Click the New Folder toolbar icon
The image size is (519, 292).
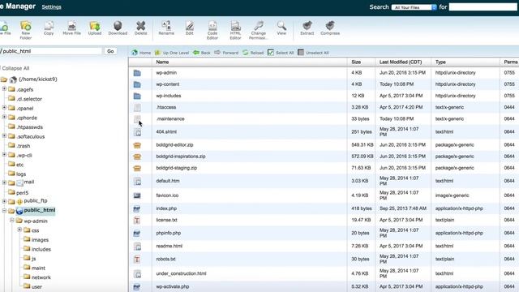coord(26,26)
